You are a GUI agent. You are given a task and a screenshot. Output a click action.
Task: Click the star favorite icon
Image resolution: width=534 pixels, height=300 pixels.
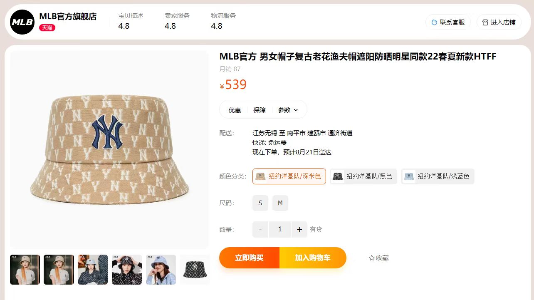click(x=371, y=258)
